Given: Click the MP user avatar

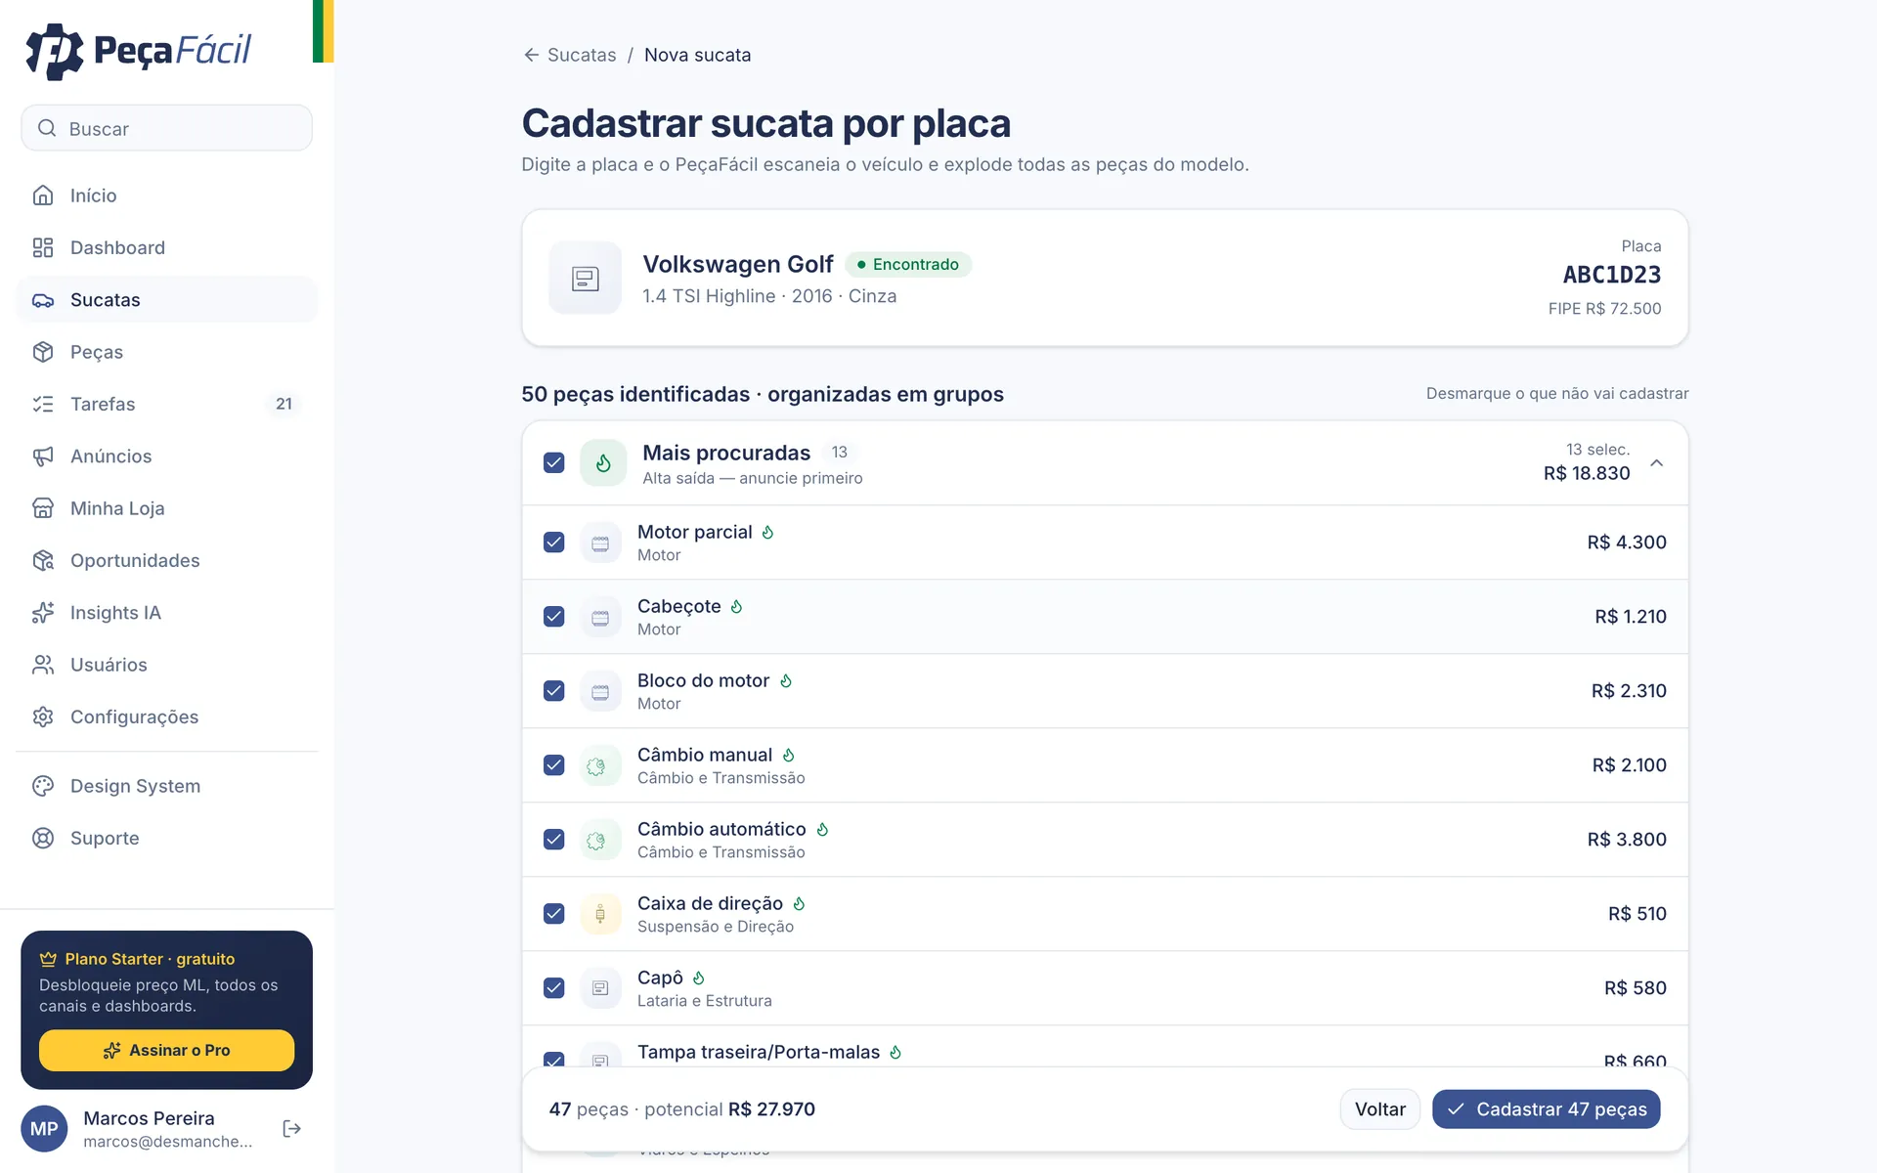Looking at the screenshot, I should pos(44,1129).
